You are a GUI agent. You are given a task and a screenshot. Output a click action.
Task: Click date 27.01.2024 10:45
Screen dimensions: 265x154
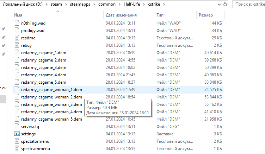121,119
